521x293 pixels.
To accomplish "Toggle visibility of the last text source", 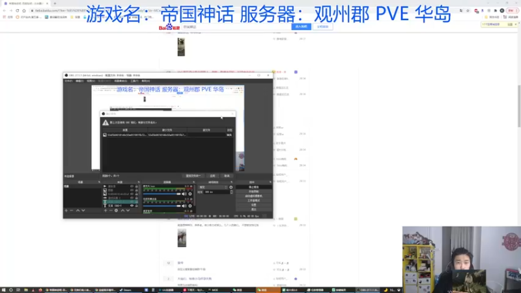I will click(132, 206).
